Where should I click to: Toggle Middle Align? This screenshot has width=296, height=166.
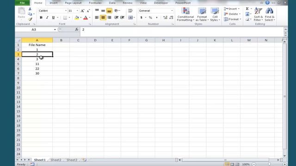pyautogui.click(x=103, y=11)
